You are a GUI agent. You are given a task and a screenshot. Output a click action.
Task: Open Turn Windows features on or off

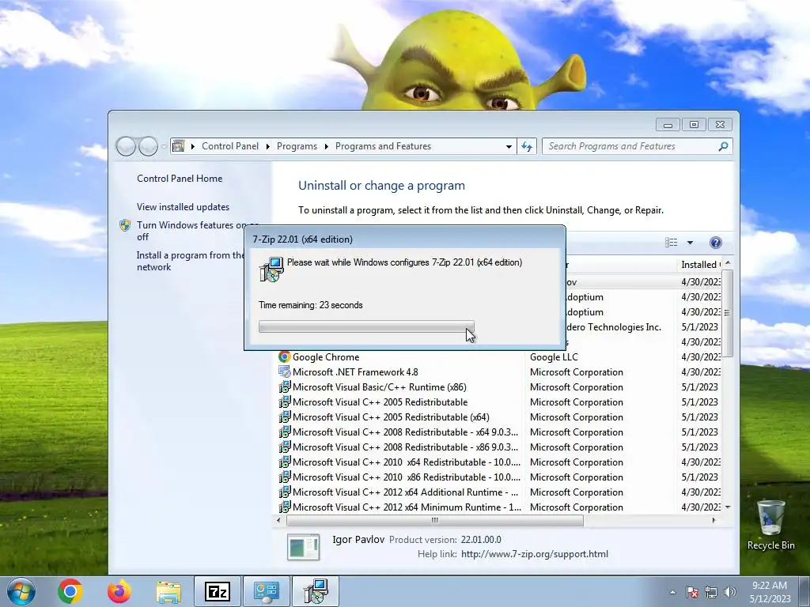(x=190, y=231)
